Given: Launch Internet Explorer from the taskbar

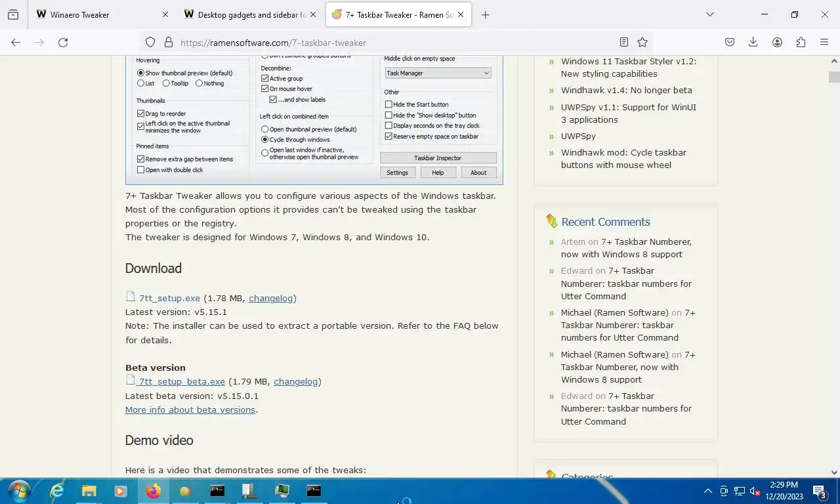Looking at the screenshot, I should click(x=57, y=491).
